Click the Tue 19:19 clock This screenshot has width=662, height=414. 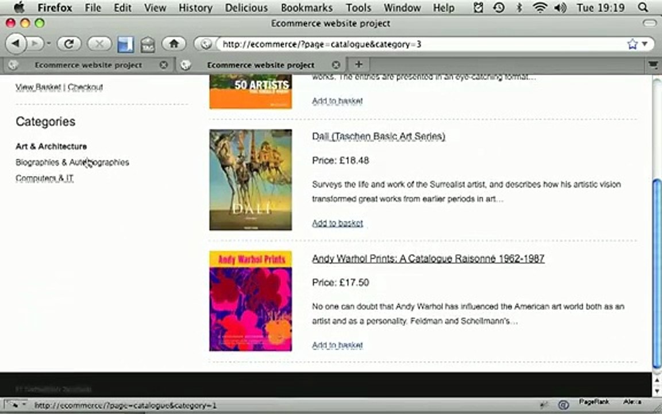(x=600, y=7)
